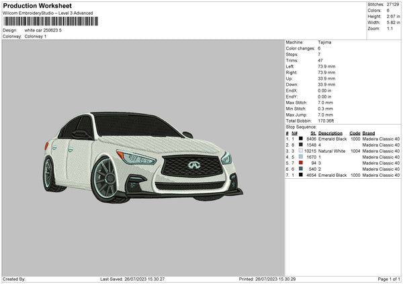Select the Natural White thread swatch
Viewport: 403px width, 284px height.
pos(301,151)
